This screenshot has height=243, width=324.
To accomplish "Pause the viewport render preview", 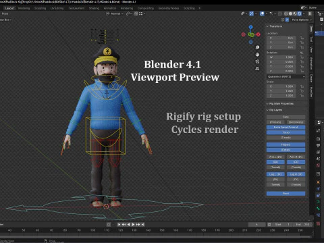I will (310, 13).
